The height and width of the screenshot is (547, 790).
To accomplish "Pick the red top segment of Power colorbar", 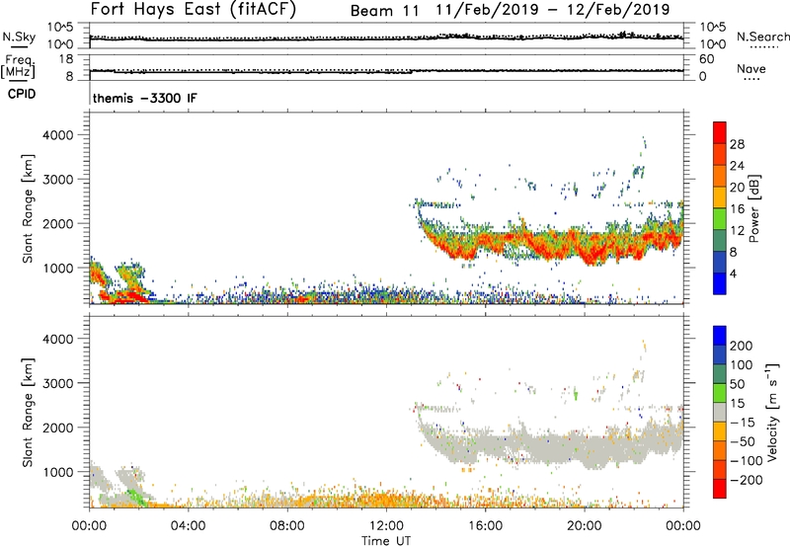I will coord(720,133).
